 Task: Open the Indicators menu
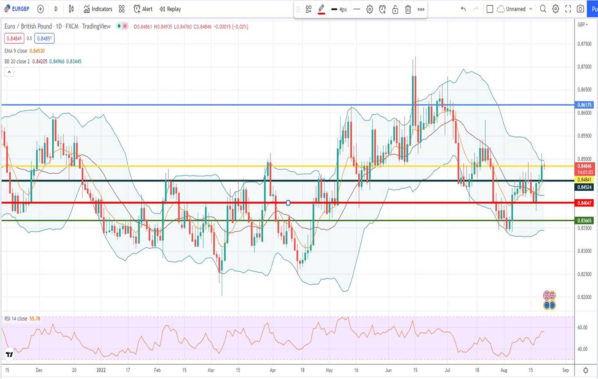(98, 9)
